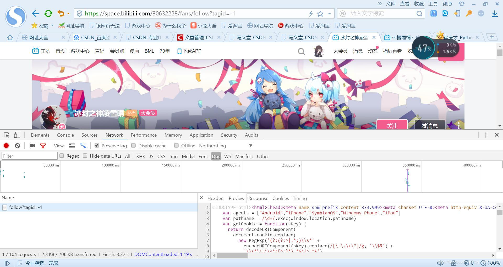
Task: Open the 收藏 favorites star bookmark
Action: pos(40,26)
